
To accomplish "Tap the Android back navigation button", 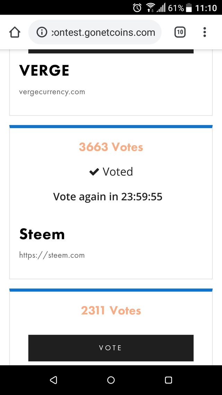I will click(x=53, y=380).
